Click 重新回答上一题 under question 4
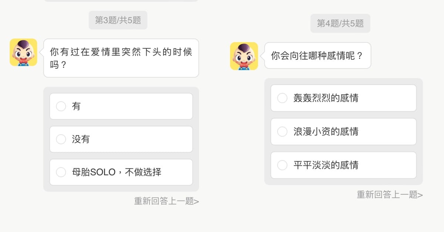 click(390, 195)
